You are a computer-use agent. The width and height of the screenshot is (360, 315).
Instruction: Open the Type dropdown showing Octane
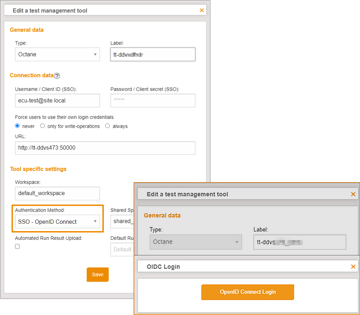click(x=57, y=55)
